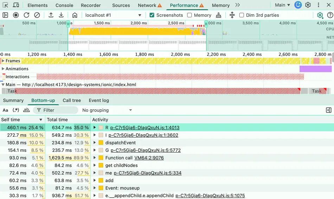Open the Sources tab

click(121, 5)
